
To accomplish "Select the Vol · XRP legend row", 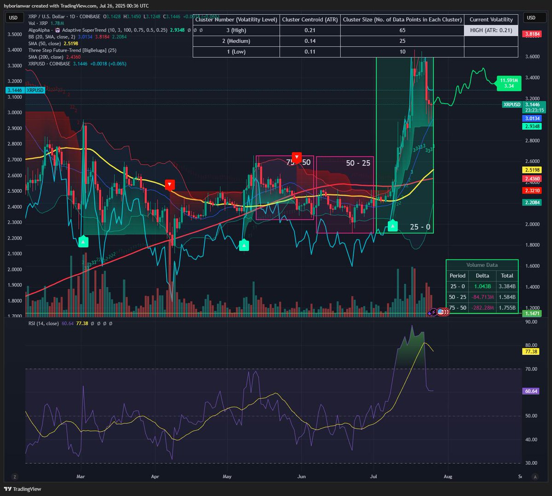I will (x=46, y=23).
